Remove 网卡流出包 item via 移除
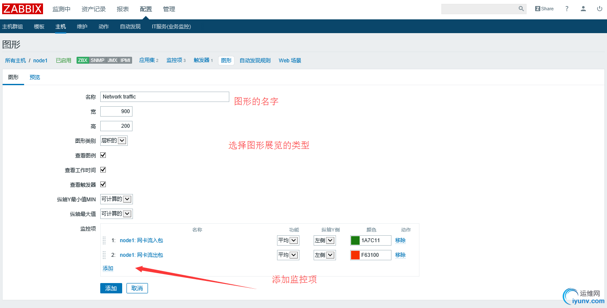This screenshot has width=607, height=308. pyautogui.click(x=401, y=255)
